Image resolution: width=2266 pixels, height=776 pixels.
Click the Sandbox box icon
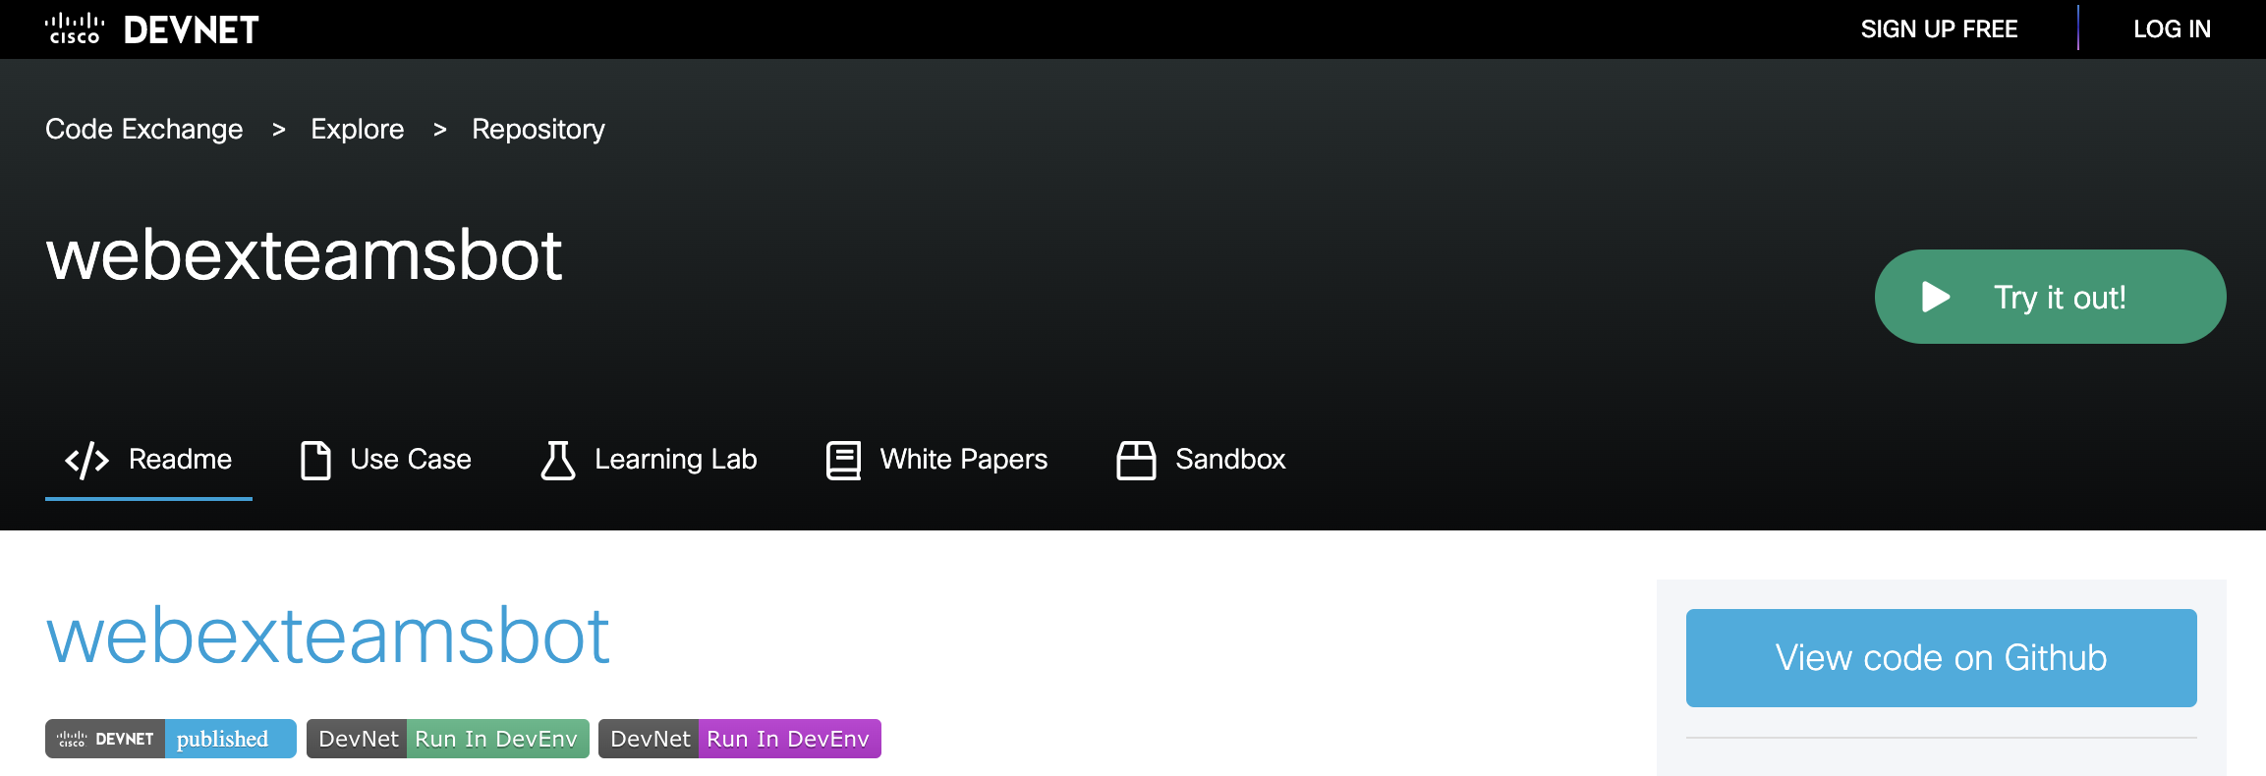tap(1136, 460)
